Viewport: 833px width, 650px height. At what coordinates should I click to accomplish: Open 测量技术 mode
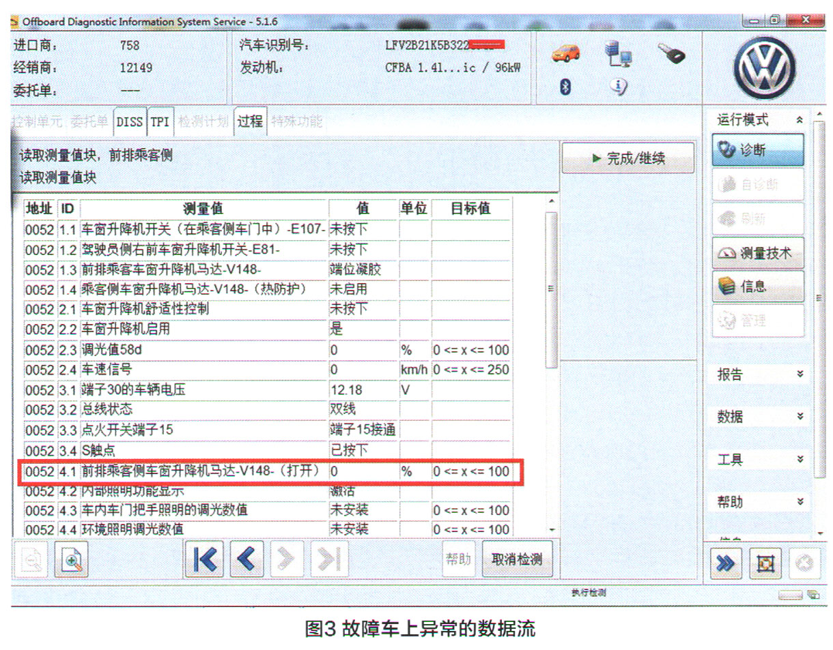coord(758,253)
